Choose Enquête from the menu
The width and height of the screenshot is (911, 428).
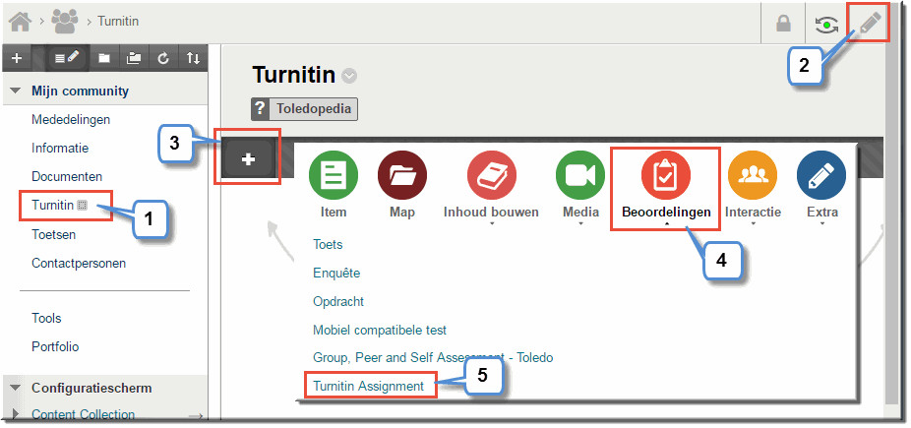click(336, 273)
